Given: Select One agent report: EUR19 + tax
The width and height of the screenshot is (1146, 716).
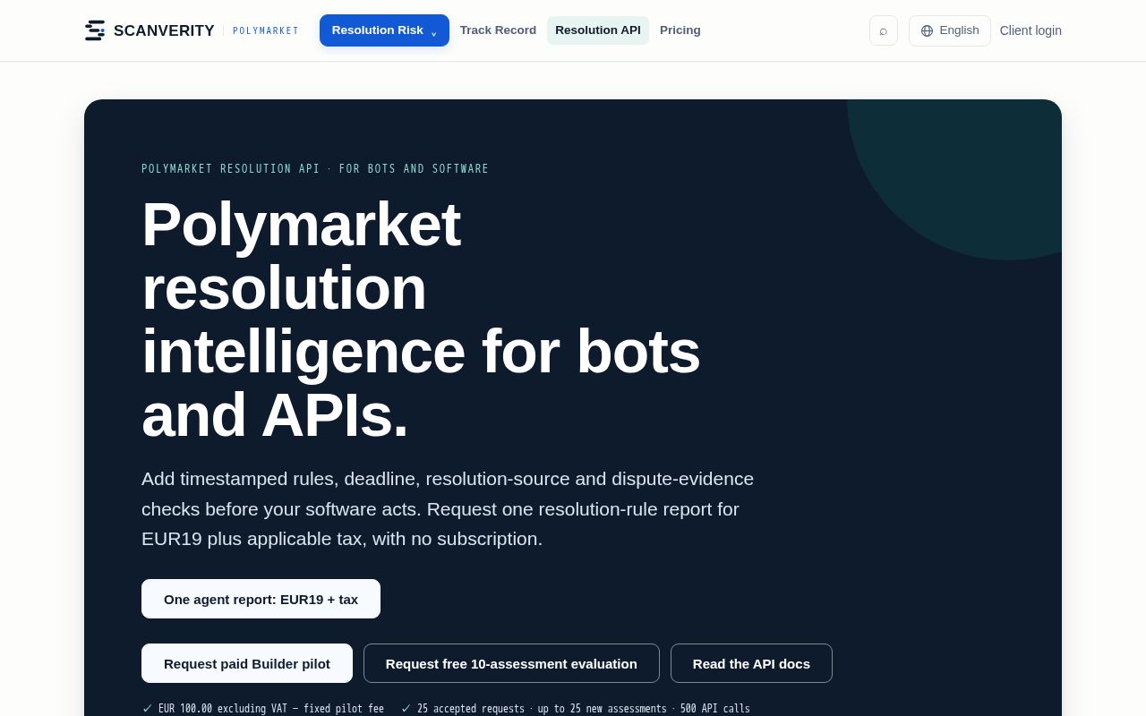Looking at the screenshot, I should coord(261,599).
